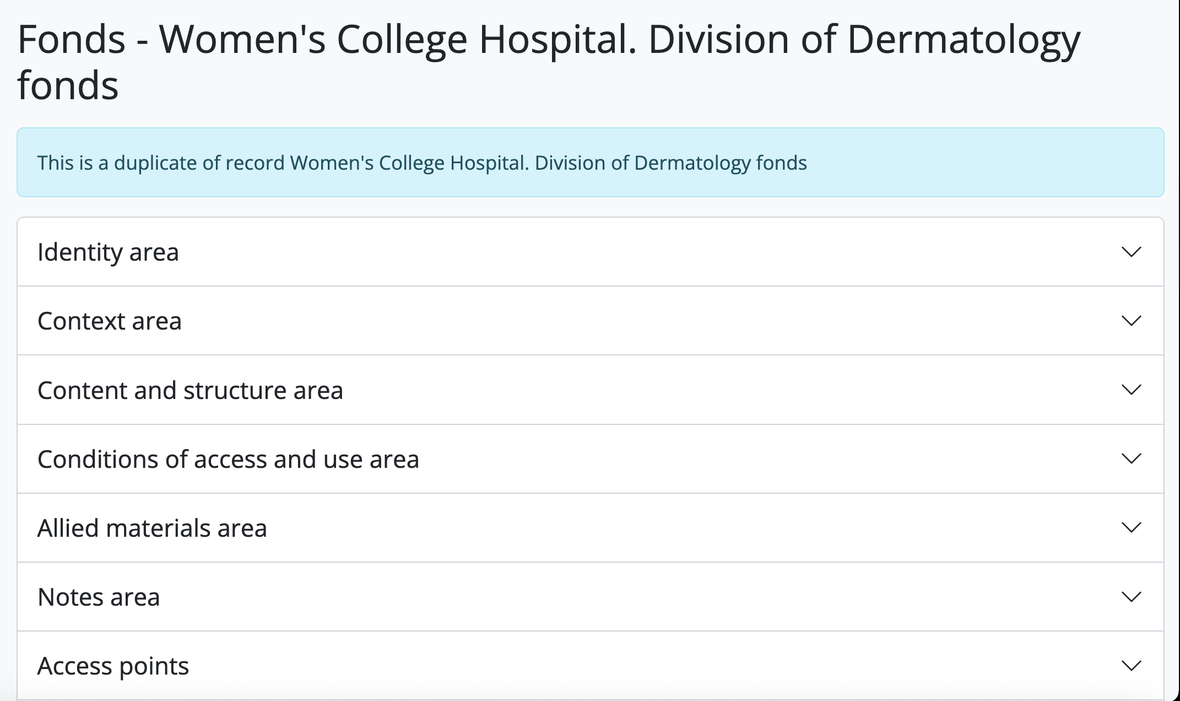Show Conditions of access and use area

(228, 459)
